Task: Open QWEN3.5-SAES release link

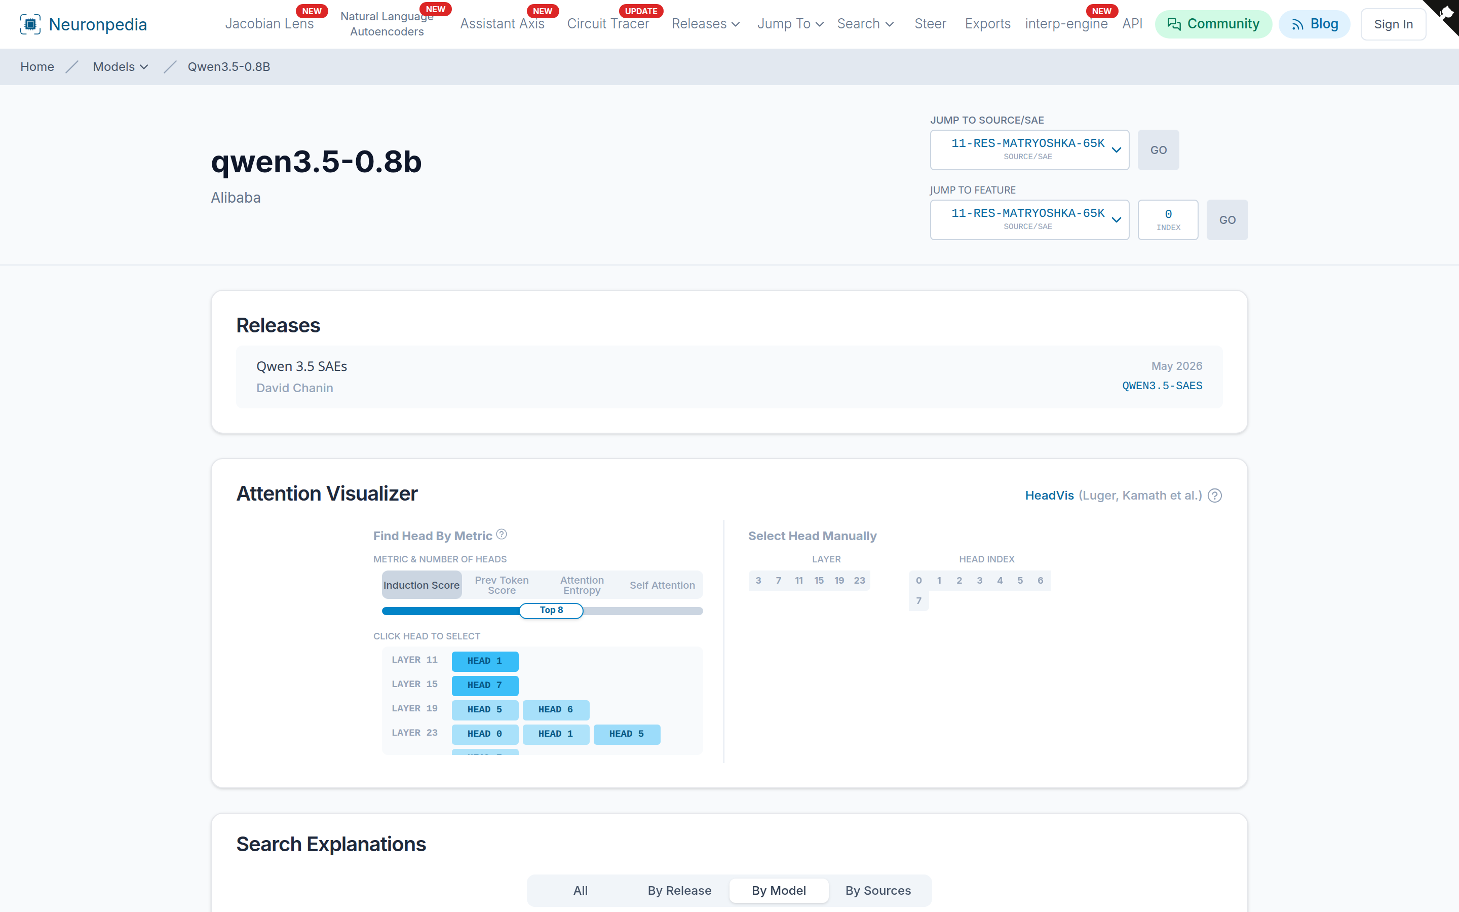Action: pos(1162,386)
